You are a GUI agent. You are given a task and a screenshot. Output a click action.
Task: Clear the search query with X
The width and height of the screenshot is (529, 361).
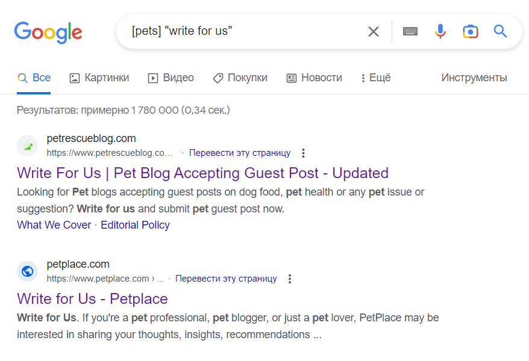tap(373, 32)
